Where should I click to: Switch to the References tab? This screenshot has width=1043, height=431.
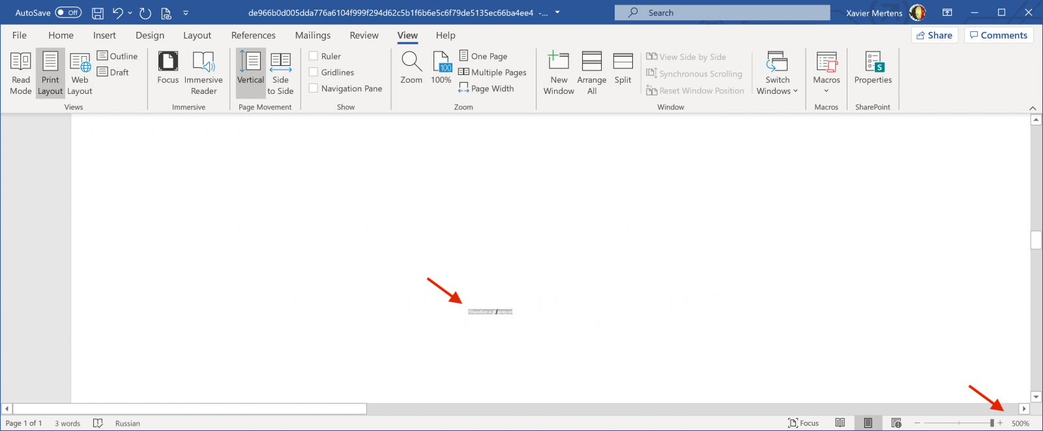tap(253, 35)
